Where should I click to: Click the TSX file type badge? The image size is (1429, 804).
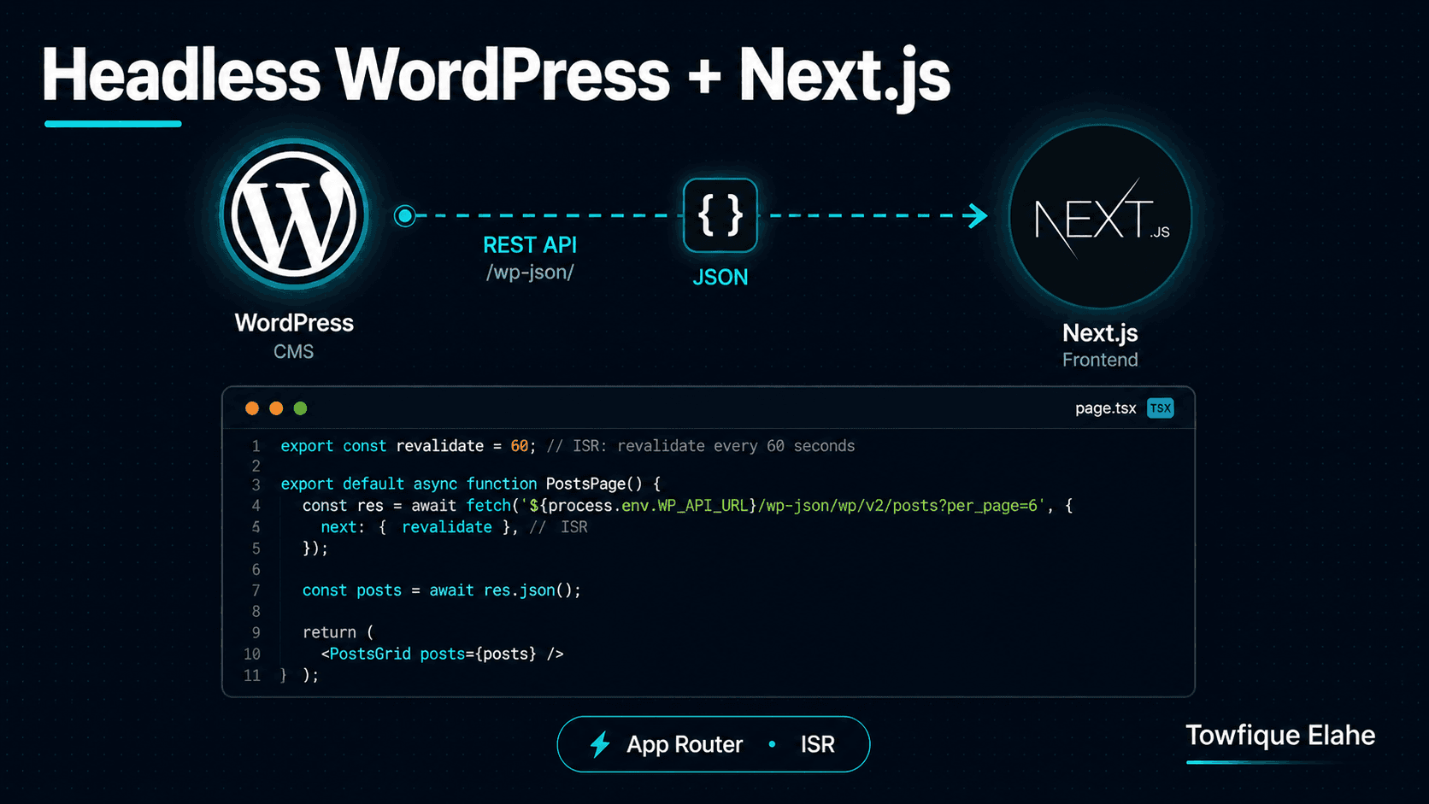coord(1160,408)
